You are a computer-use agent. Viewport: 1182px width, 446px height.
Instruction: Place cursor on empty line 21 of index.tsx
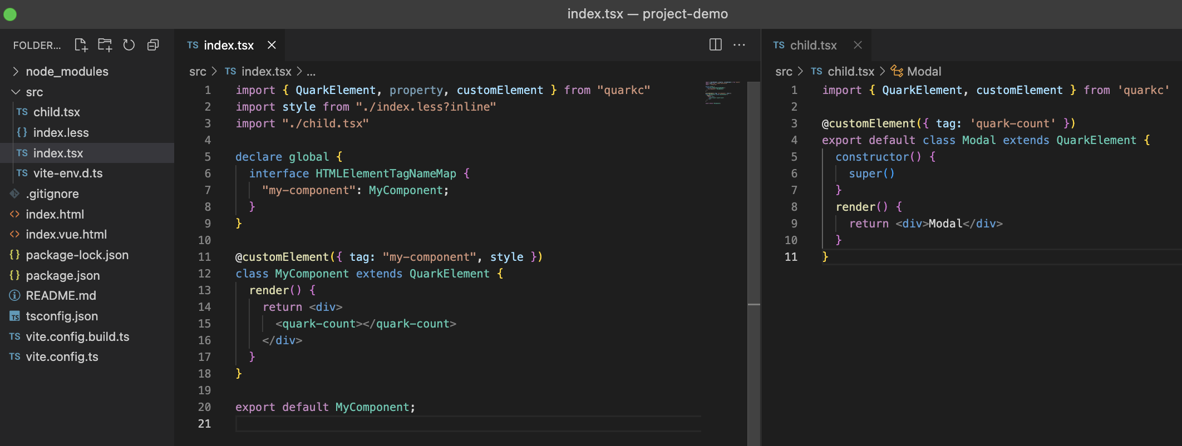(468, 424)
